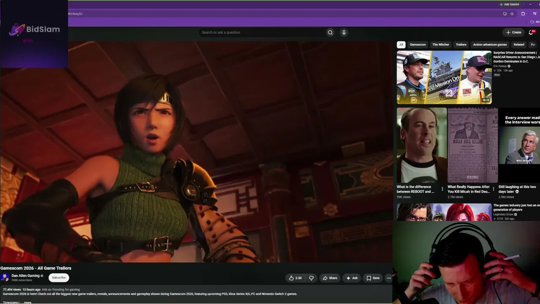Minimize the browser window
The image size is (540, 304).
(530, 4)
